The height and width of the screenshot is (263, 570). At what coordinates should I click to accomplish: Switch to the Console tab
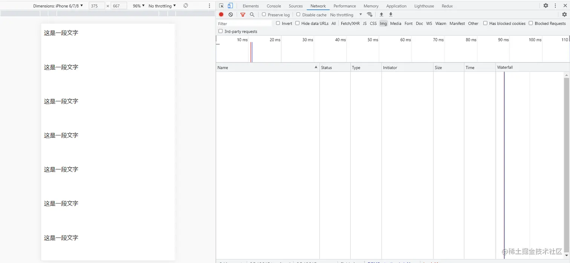(274, 6)
